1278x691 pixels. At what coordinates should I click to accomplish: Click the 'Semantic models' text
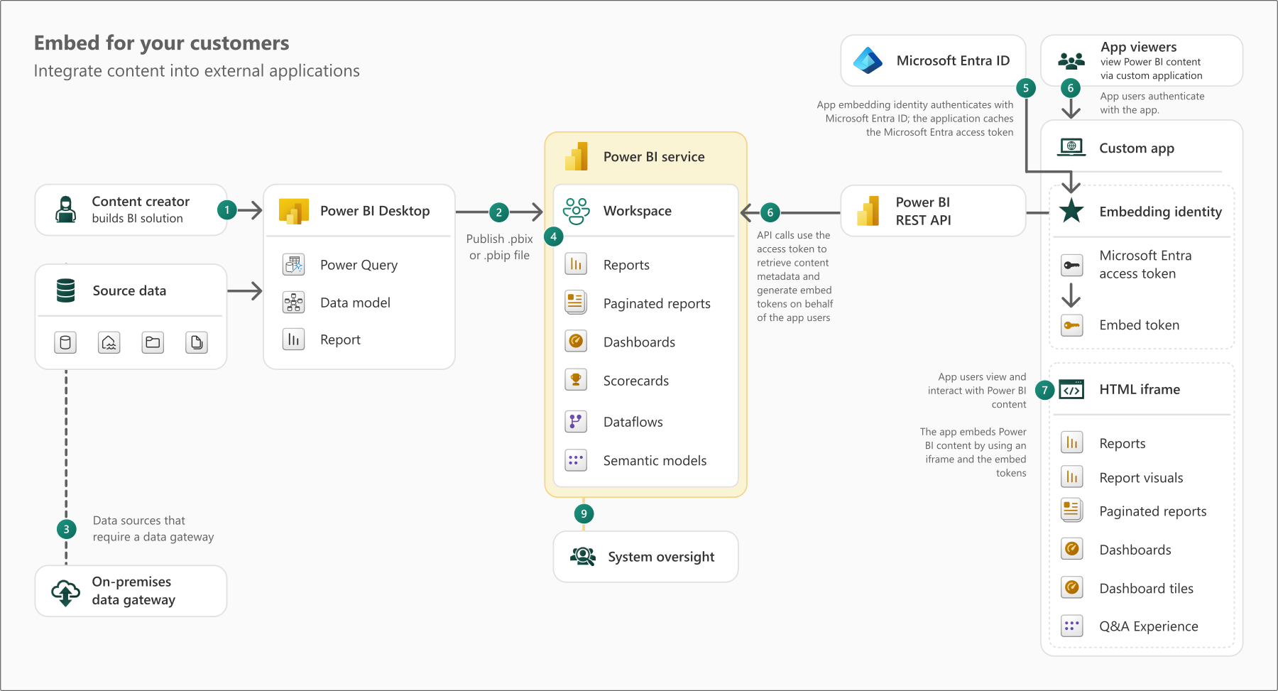(655, 461)
